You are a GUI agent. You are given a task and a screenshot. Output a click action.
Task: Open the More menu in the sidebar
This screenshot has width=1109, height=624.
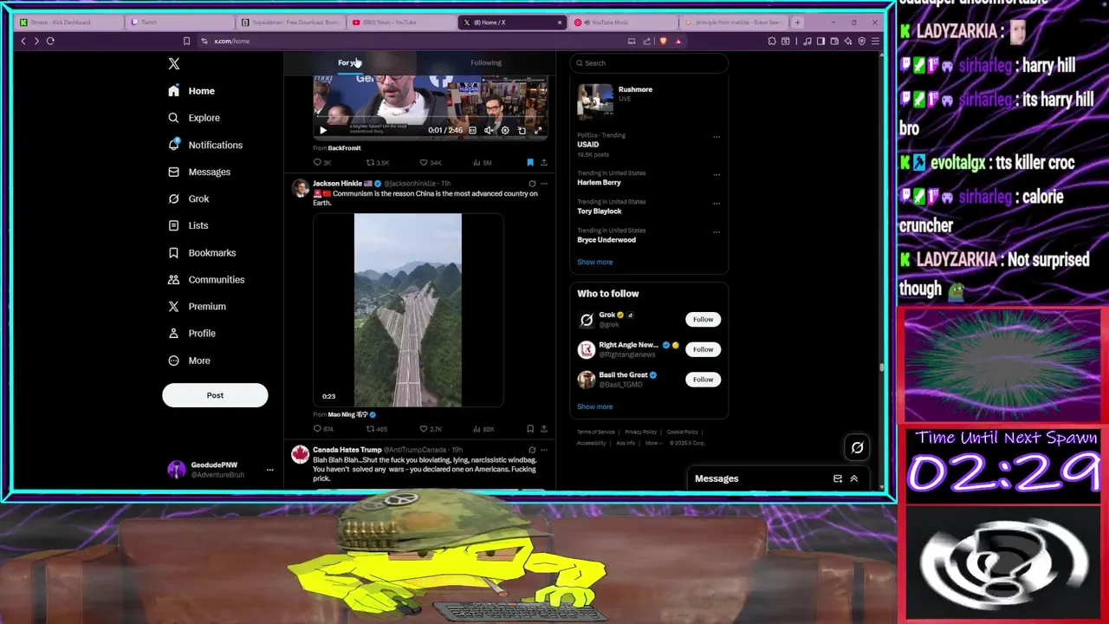pyautogui.click(x=189, y=361)
